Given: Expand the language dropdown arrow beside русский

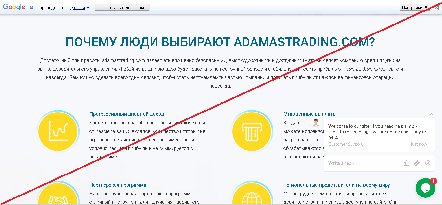Looking at the screenshot, I should (x=88, y=8).
